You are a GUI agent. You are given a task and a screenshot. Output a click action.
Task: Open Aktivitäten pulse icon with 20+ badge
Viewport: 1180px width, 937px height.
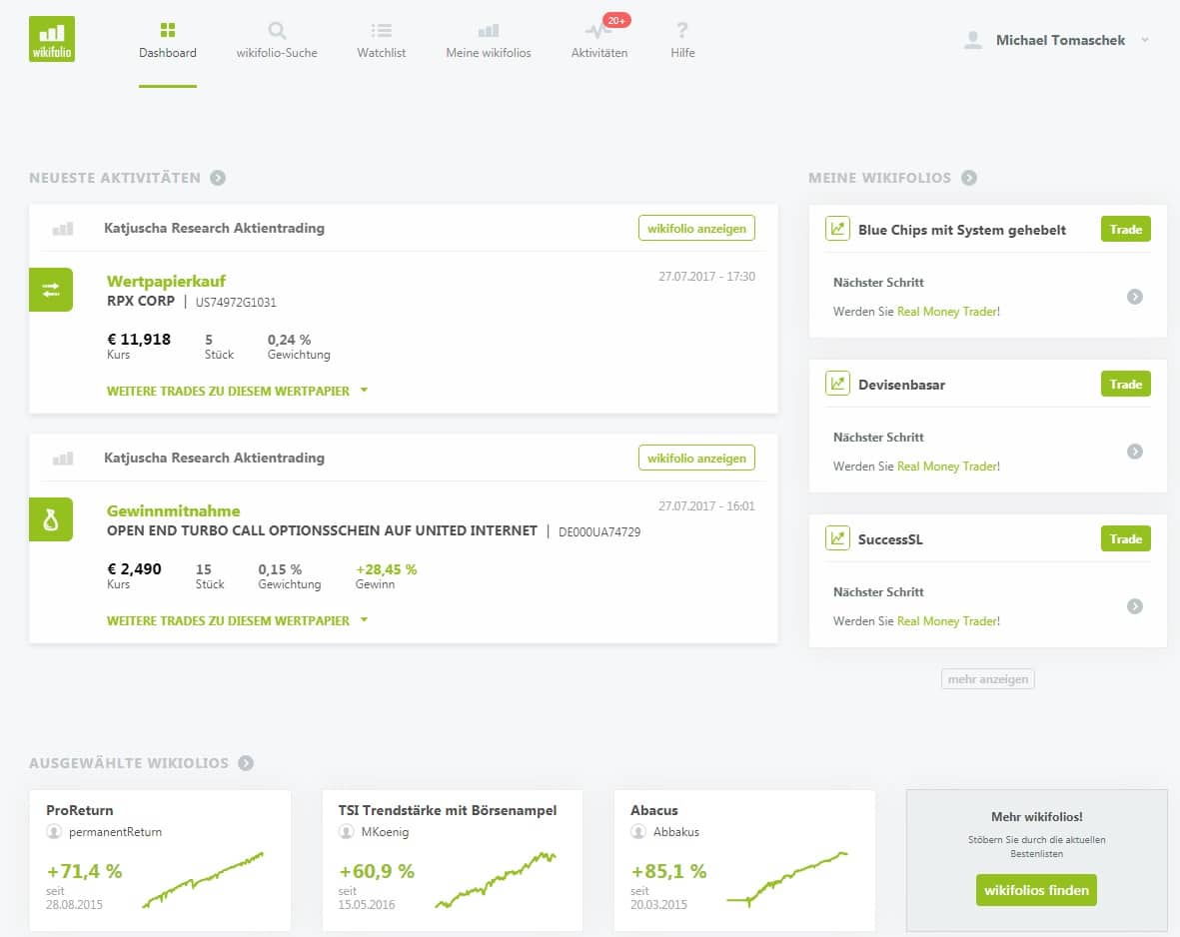599,31
